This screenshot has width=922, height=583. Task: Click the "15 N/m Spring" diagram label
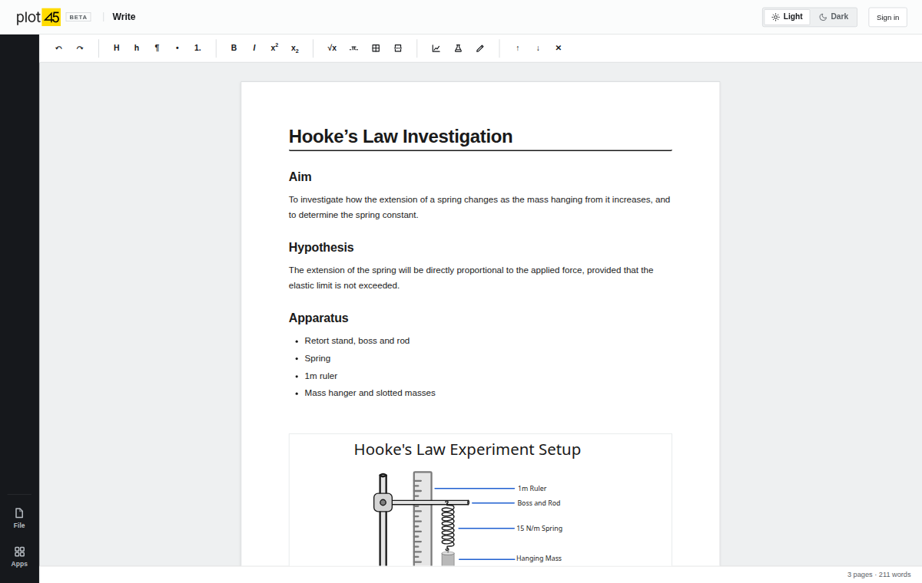(x=539, y=529)
